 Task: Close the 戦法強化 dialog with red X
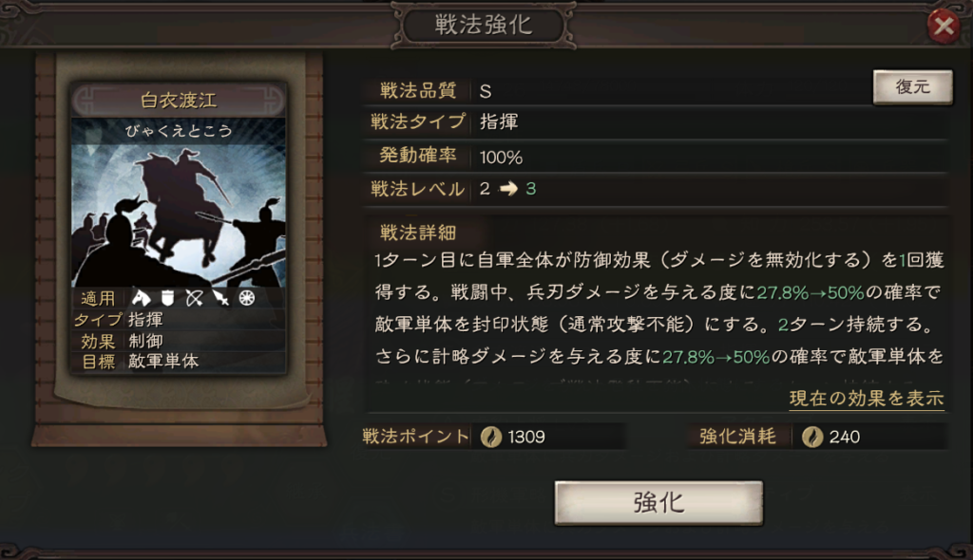tap(944, 26)
